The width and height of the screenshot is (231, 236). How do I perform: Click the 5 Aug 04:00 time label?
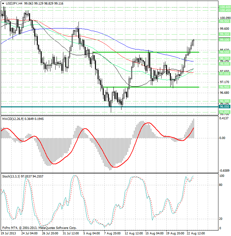click(x=91, y=233)
